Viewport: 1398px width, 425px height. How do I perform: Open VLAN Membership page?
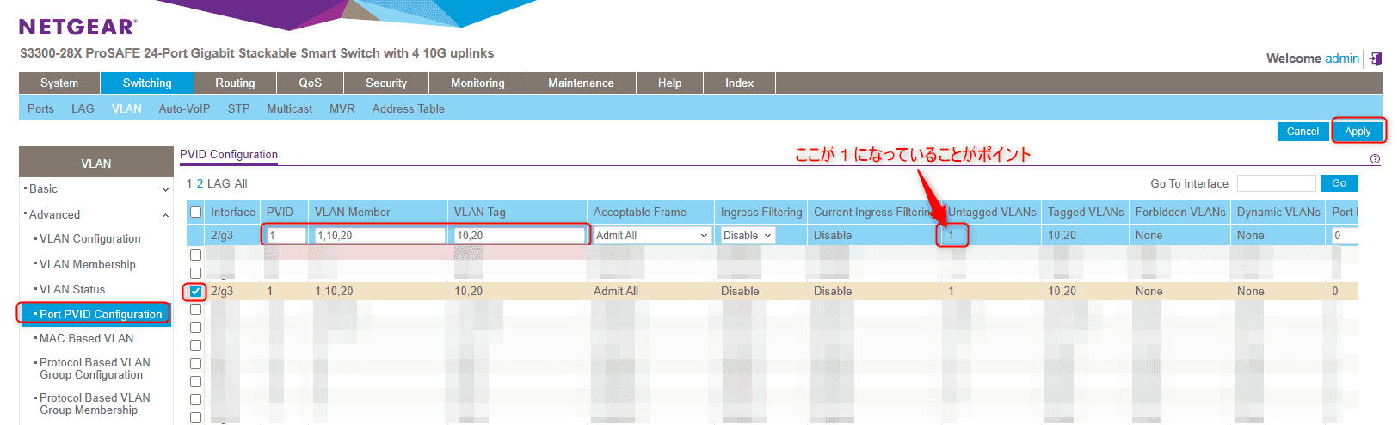(88, 265)
